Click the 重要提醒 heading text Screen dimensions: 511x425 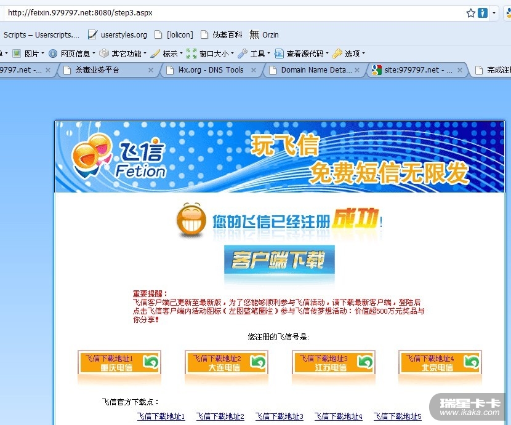click(150, 293)
